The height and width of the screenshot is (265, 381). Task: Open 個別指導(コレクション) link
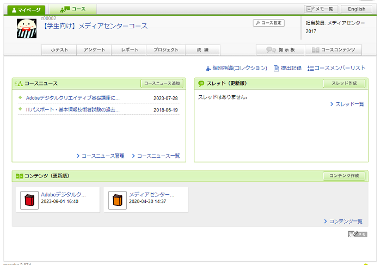coord(236,68)
